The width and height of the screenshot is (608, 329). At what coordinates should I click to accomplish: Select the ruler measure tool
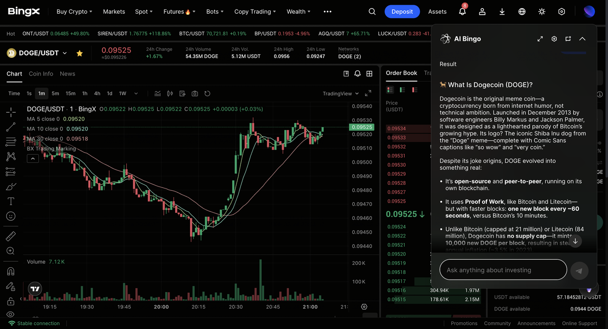click(10, 236)
